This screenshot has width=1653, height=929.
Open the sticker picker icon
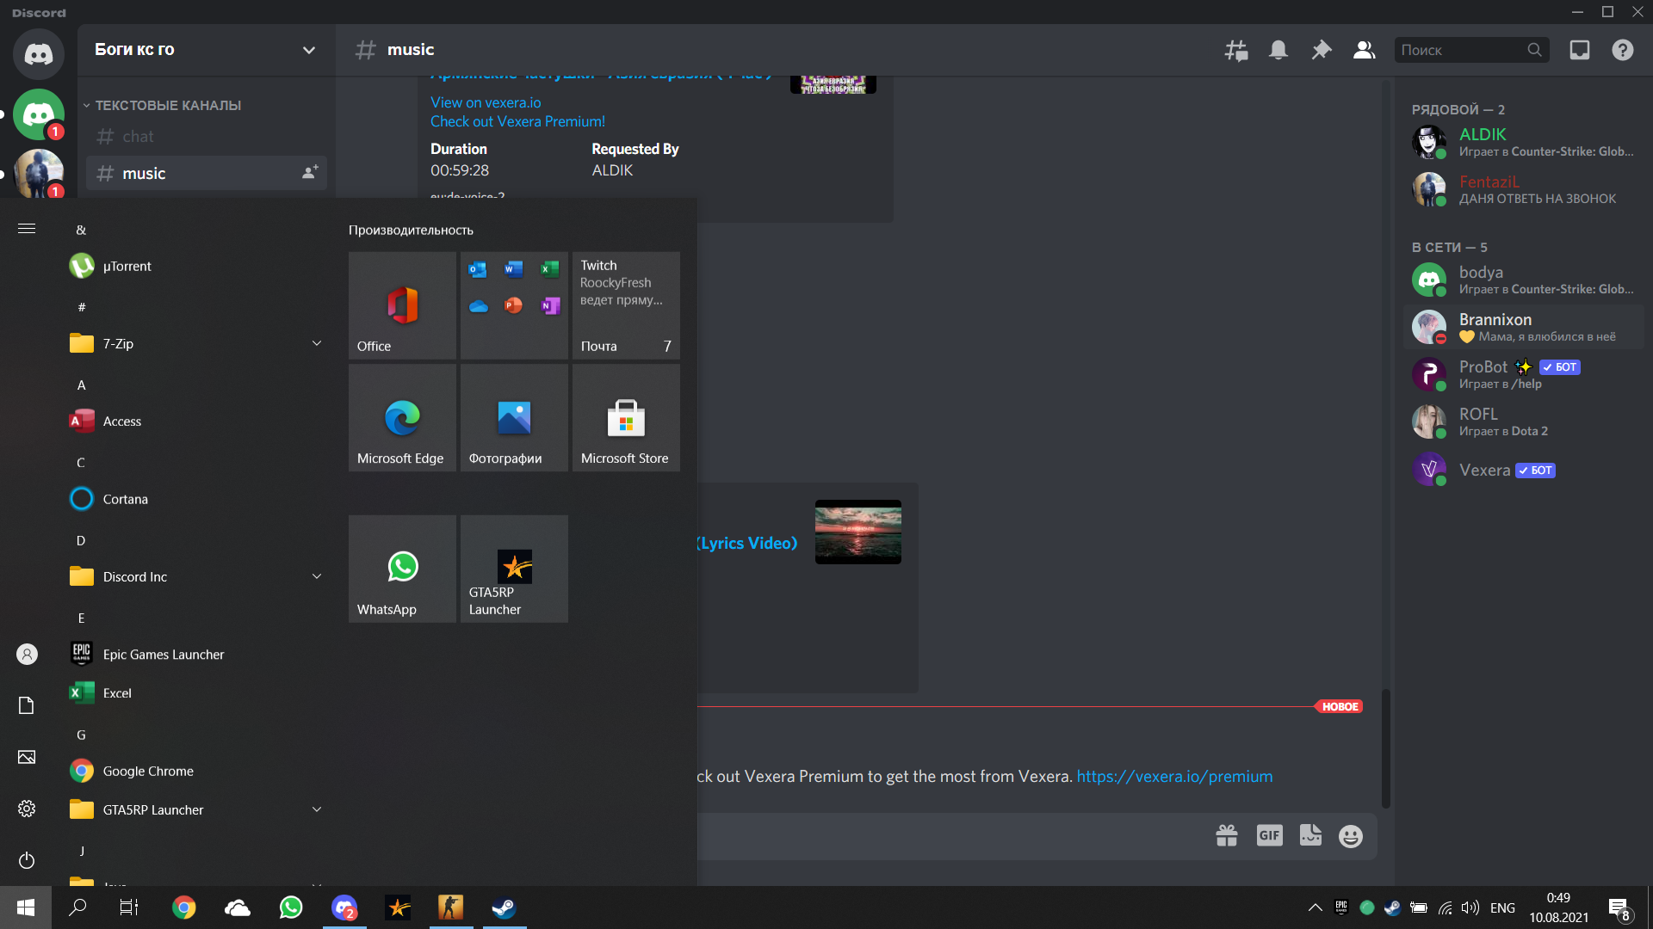pos(1310,835)
